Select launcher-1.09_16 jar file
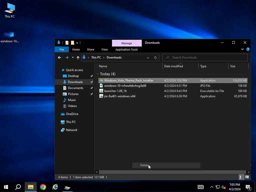Image resolution: width=256 pixels, height=192 pixels. tap(173, 91)
